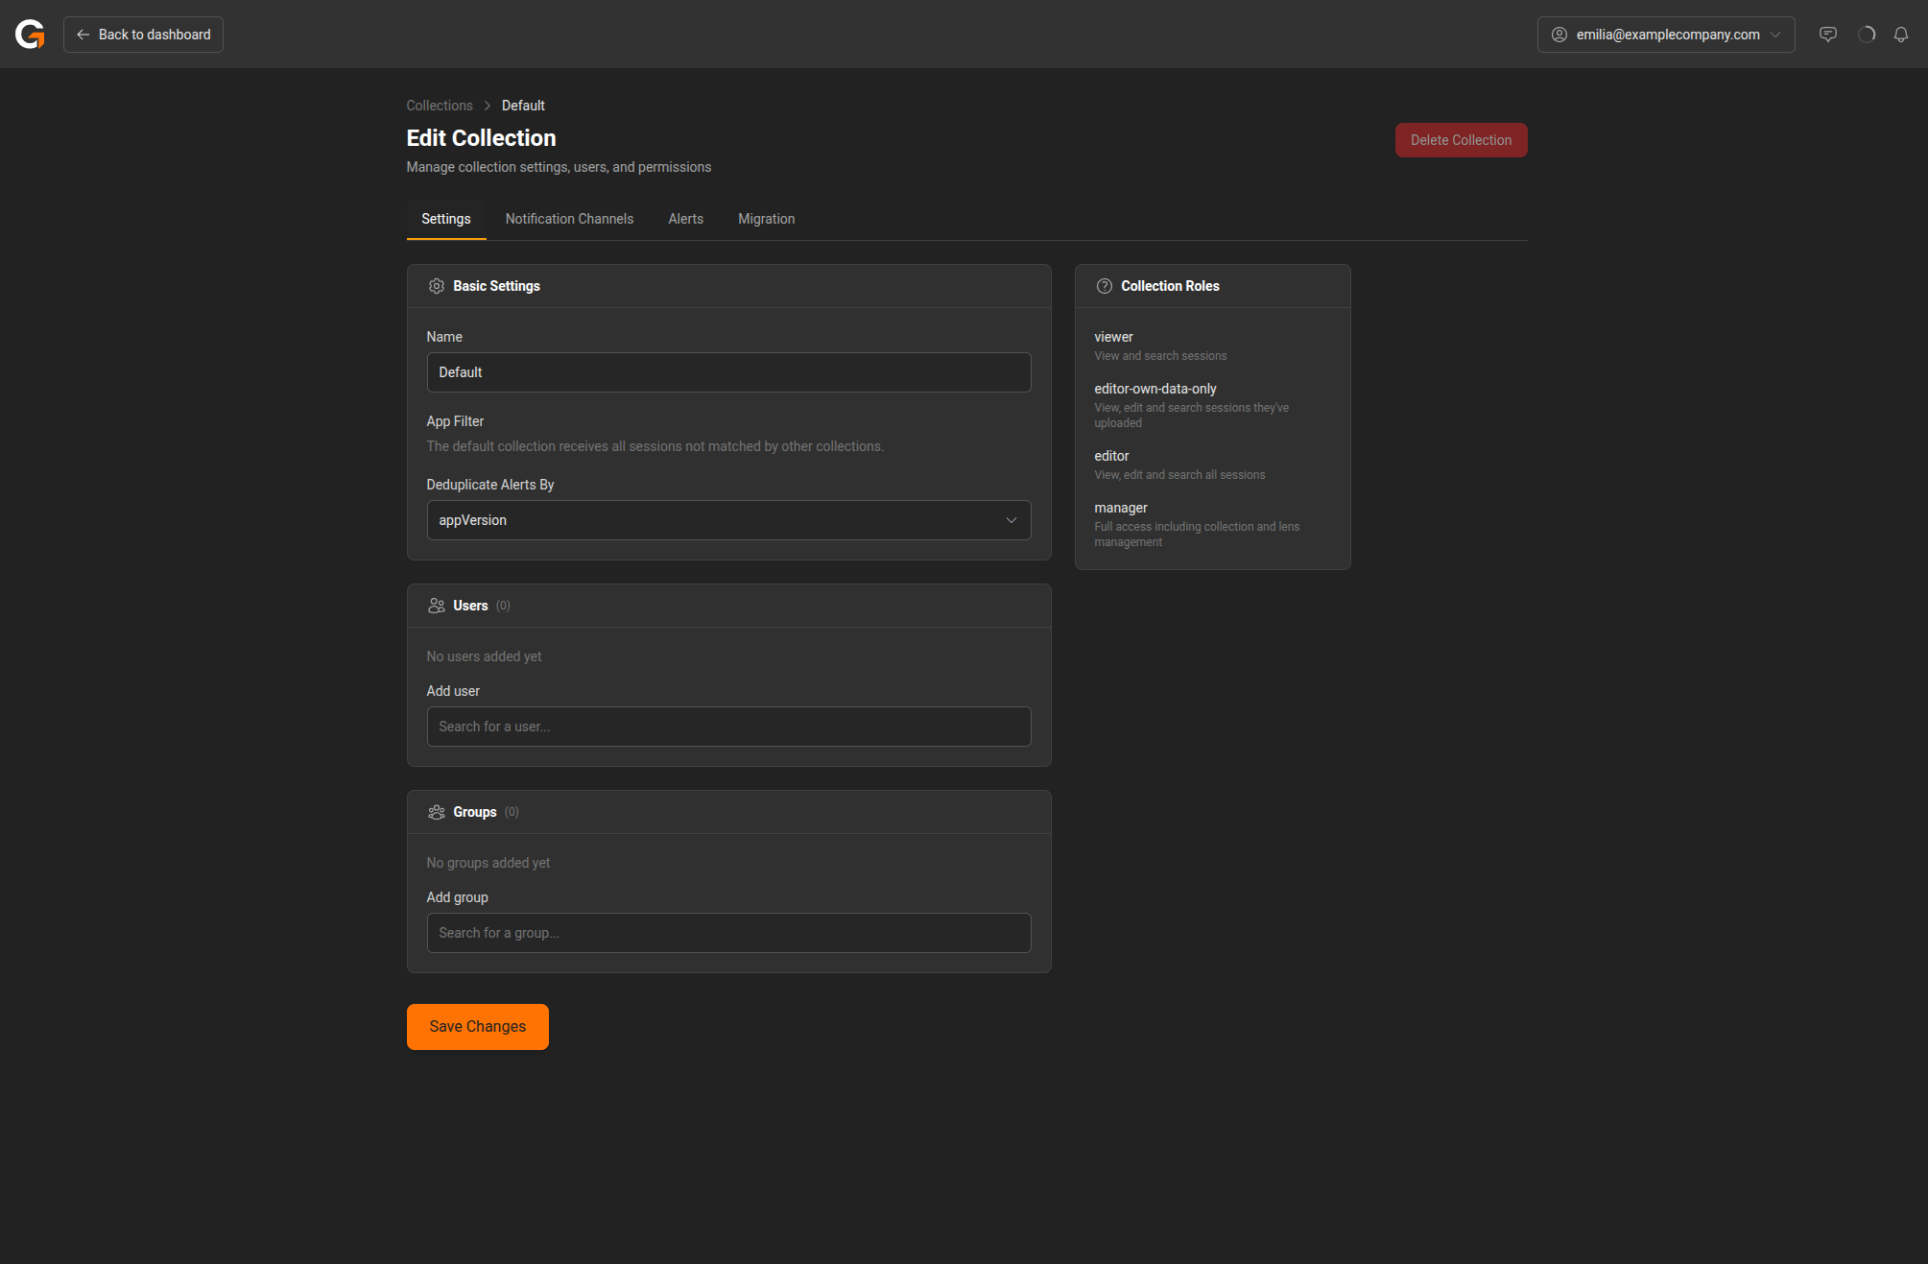Viewport: 1928px width, 1264px height.
Task: Open the notifications bell icon
Action: pyautogui.click(x=1901, y=35)
